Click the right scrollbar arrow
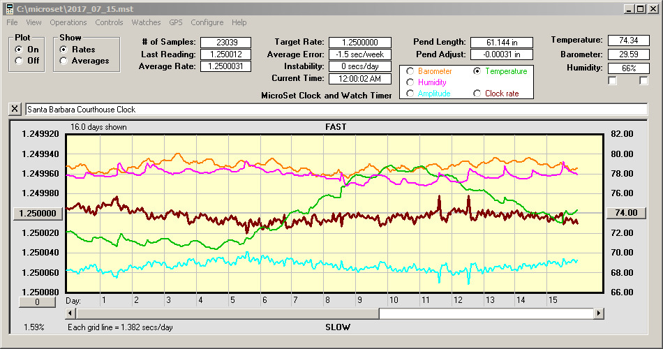This screenshot has width=663, height=349. point(599,313)
